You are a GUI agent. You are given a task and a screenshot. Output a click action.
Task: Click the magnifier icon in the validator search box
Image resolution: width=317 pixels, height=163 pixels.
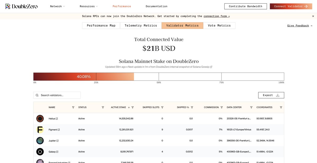37,95
